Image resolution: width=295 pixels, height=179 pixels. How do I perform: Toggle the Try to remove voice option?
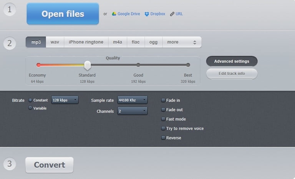click(163, 128)
